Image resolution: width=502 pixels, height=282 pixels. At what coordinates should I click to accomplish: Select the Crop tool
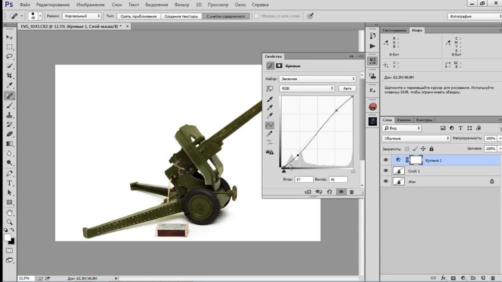(9, 76)
